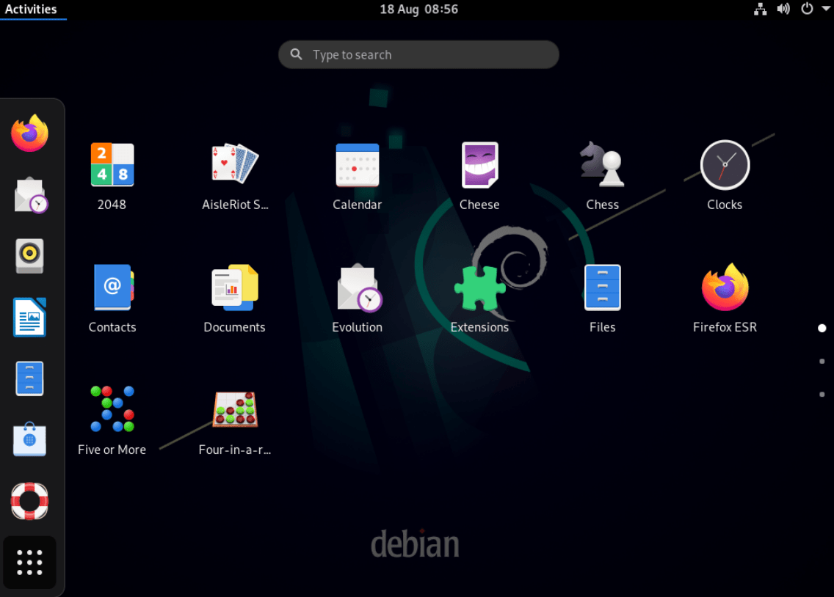This screenshot has width=834, height=597.
Task: Open Rhythmbox from the dock
Action: pyautogui.click(x=29, y=256)
